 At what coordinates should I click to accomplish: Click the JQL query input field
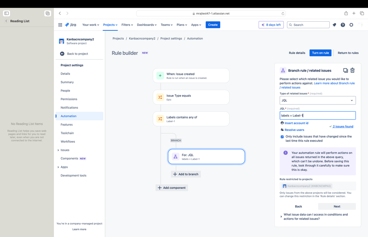click(x=318, y=116)
